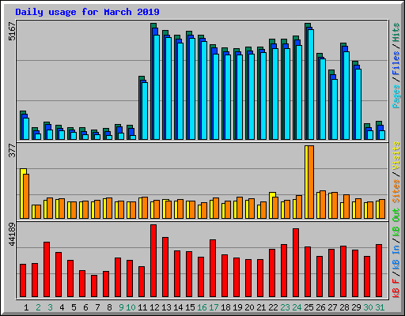Screen dimensions: 405x316
Task: Click day 6 on the x-axis
Action: pos(85,307)
